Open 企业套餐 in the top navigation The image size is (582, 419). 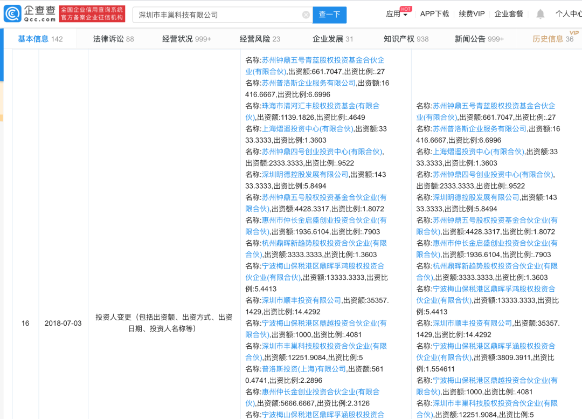click(509, 14)
